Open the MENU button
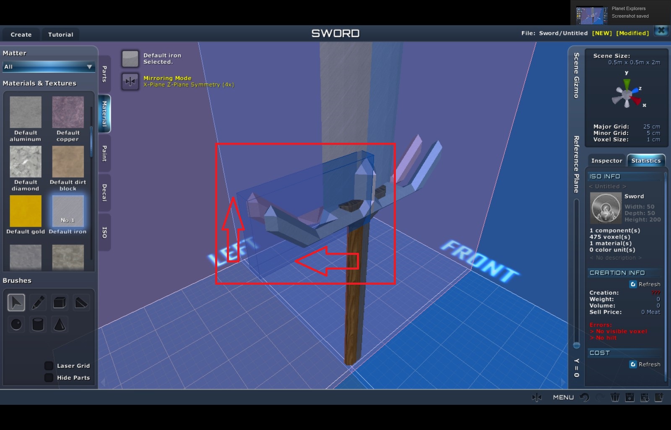 563,397
